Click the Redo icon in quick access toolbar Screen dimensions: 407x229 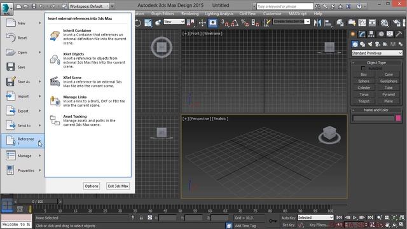tap(53, 6)
